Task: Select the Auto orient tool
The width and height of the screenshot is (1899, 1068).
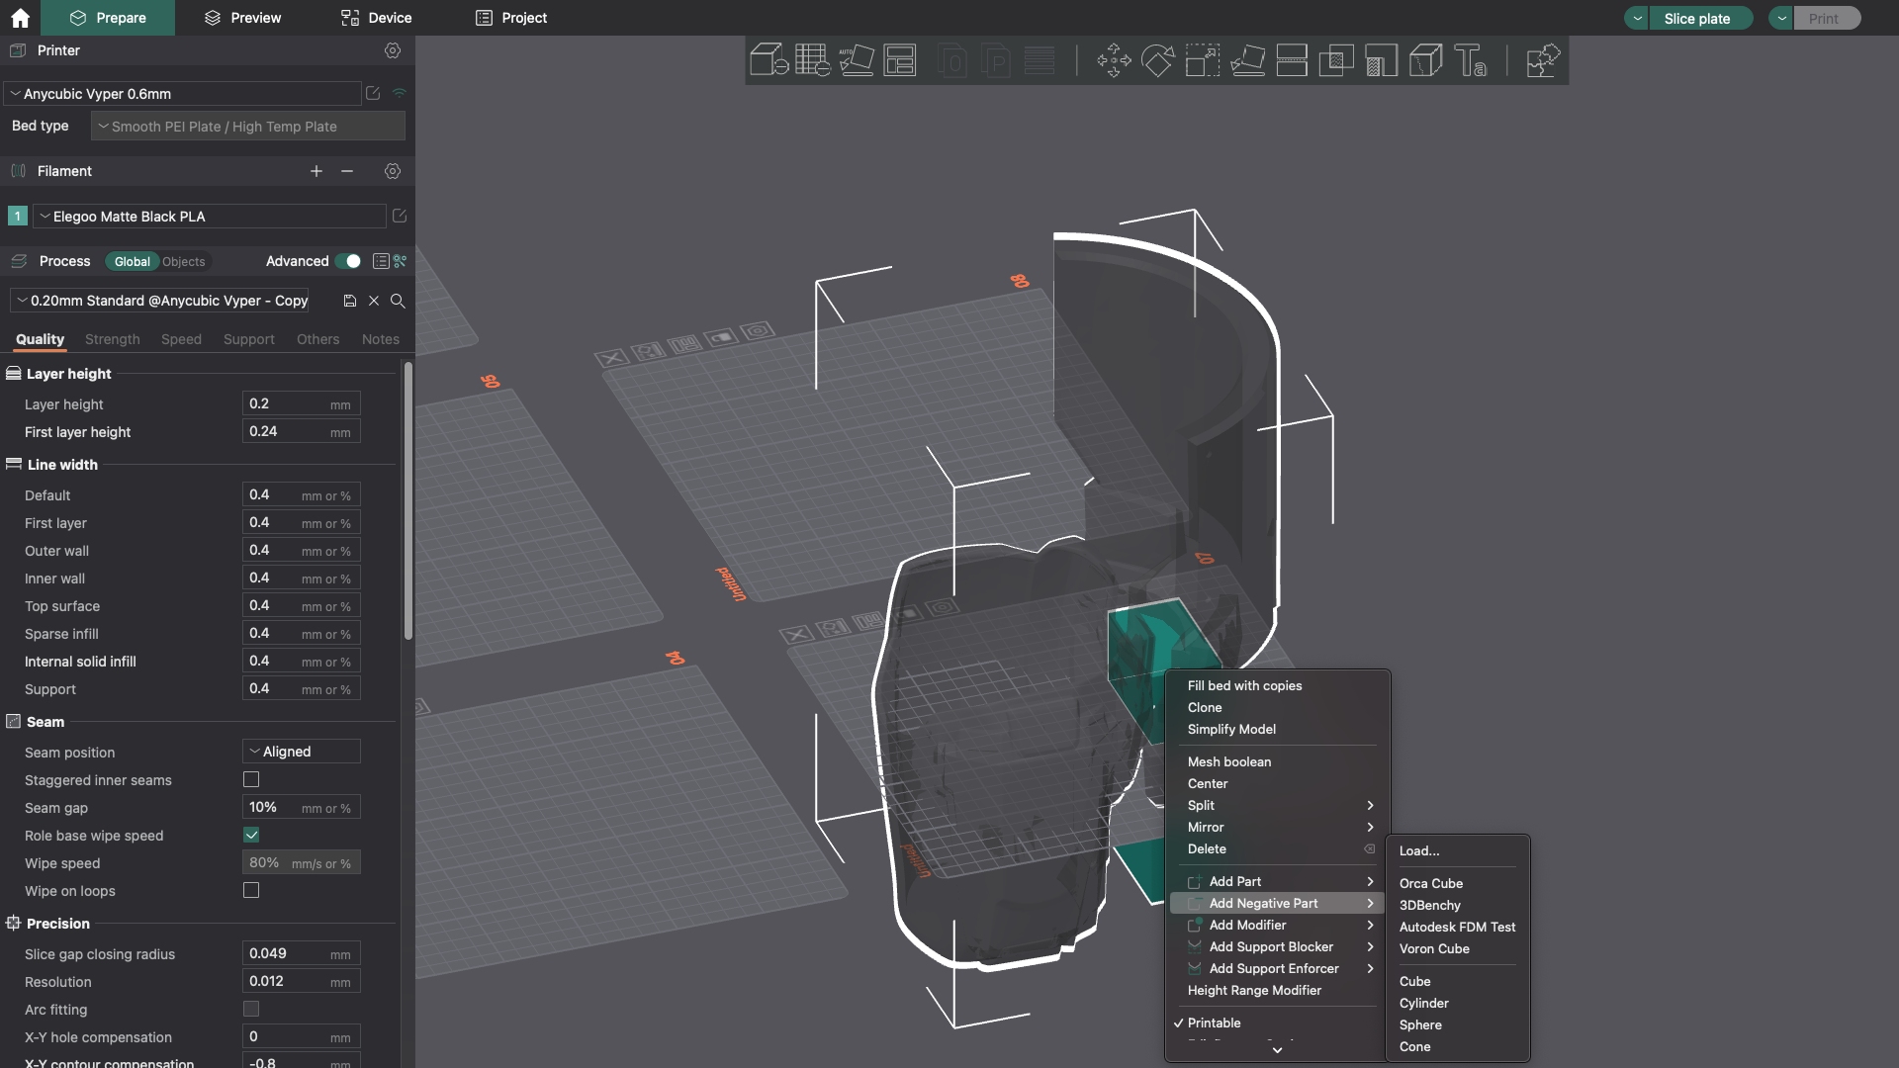Action: pyautogui.click(x=856, y=60)
